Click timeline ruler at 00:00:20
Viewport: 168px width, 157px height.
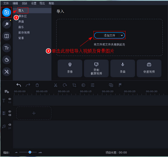[x=108, y=91]
